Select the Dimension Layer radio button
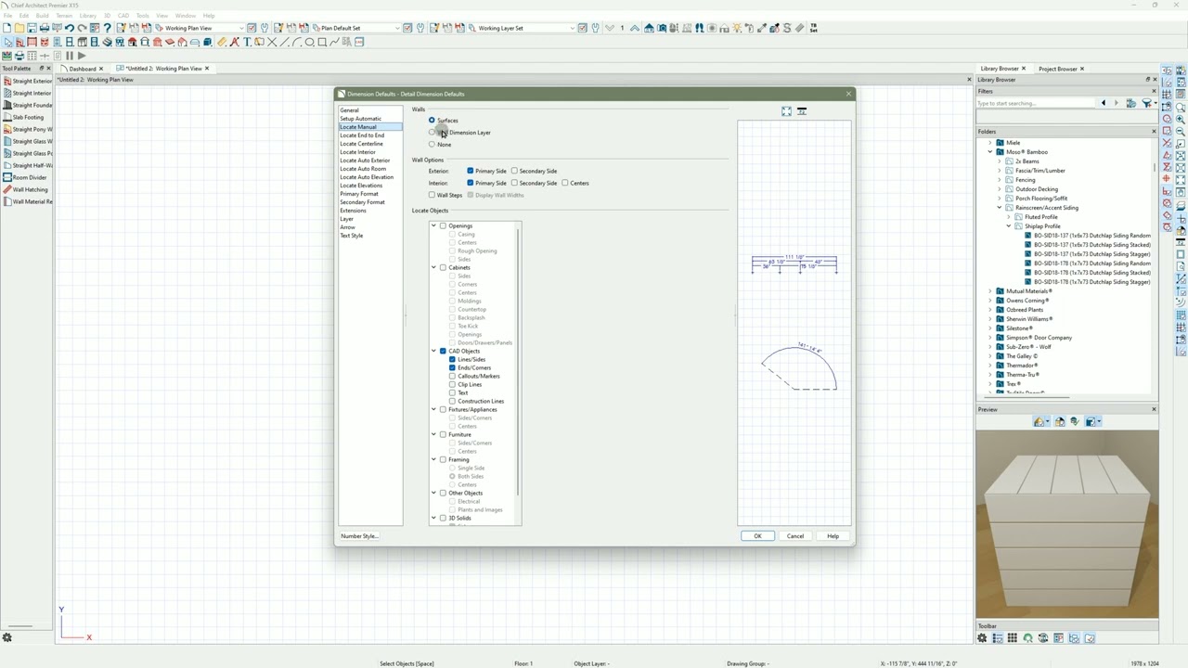The height and width of the screenshot is (668, 1188). [x=432, y=133]
